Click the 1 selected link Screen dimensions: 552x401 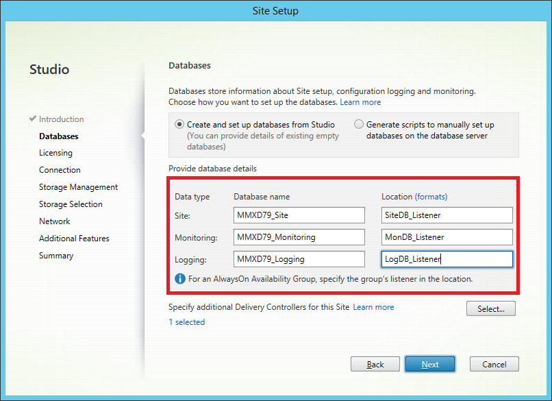click(x=186, y=322)
